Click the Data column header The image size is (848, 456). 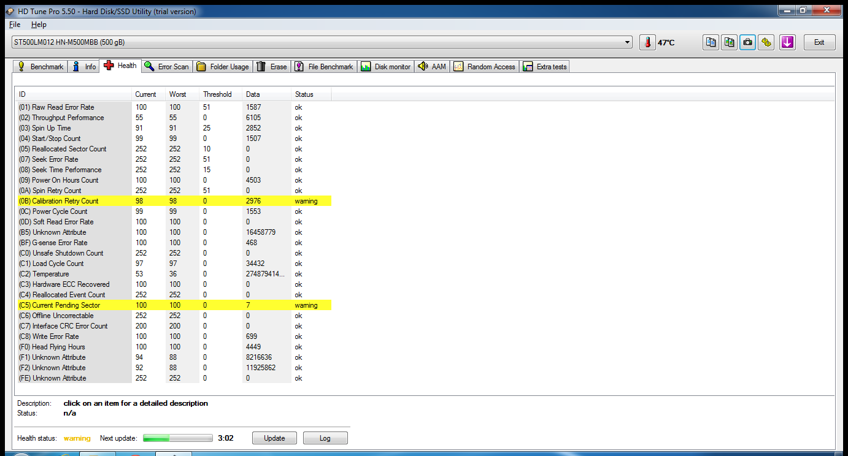(267, 94)
